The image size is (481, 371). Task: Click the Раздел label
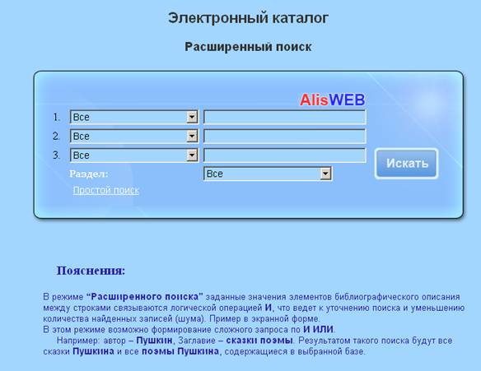click(89, 174)
